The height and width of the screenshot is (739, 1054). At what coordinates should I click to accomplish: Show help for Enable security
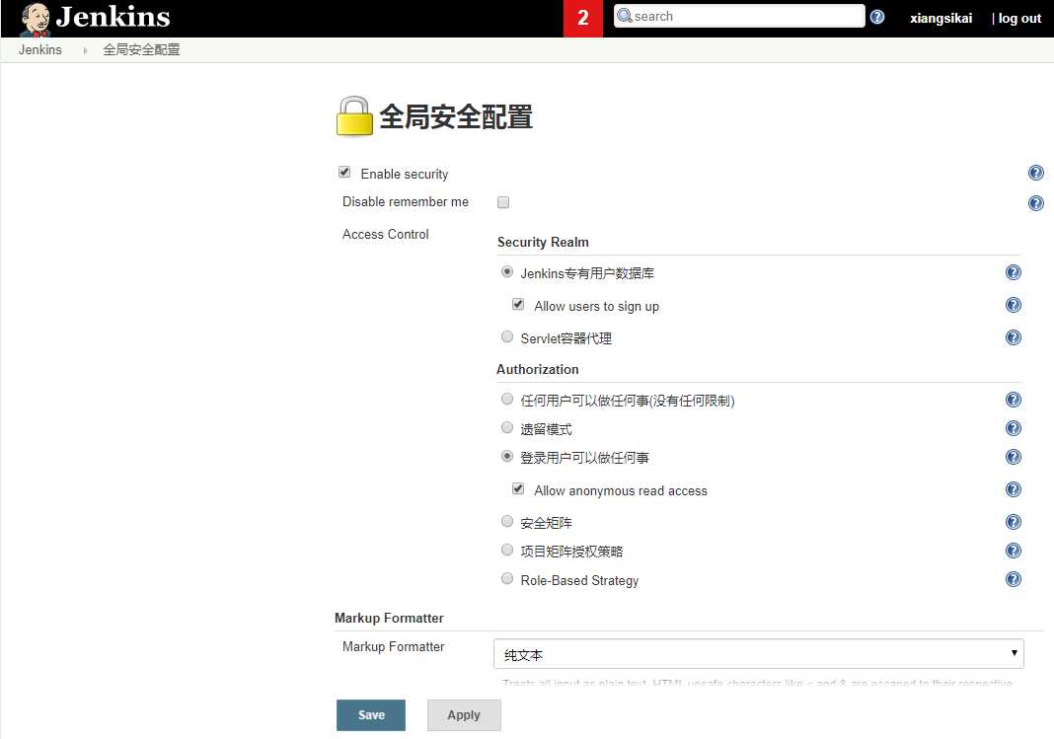pos(1036,173)
